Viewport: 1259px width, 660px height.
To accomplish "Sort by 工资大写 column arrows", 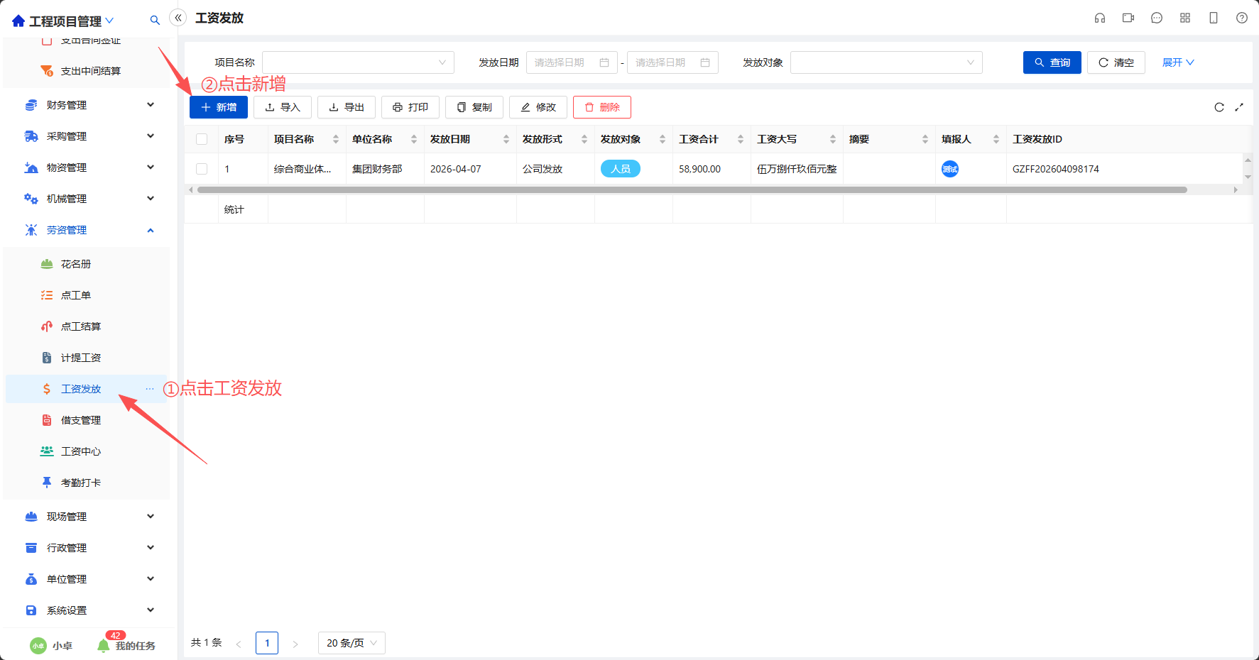I will 833,139.
